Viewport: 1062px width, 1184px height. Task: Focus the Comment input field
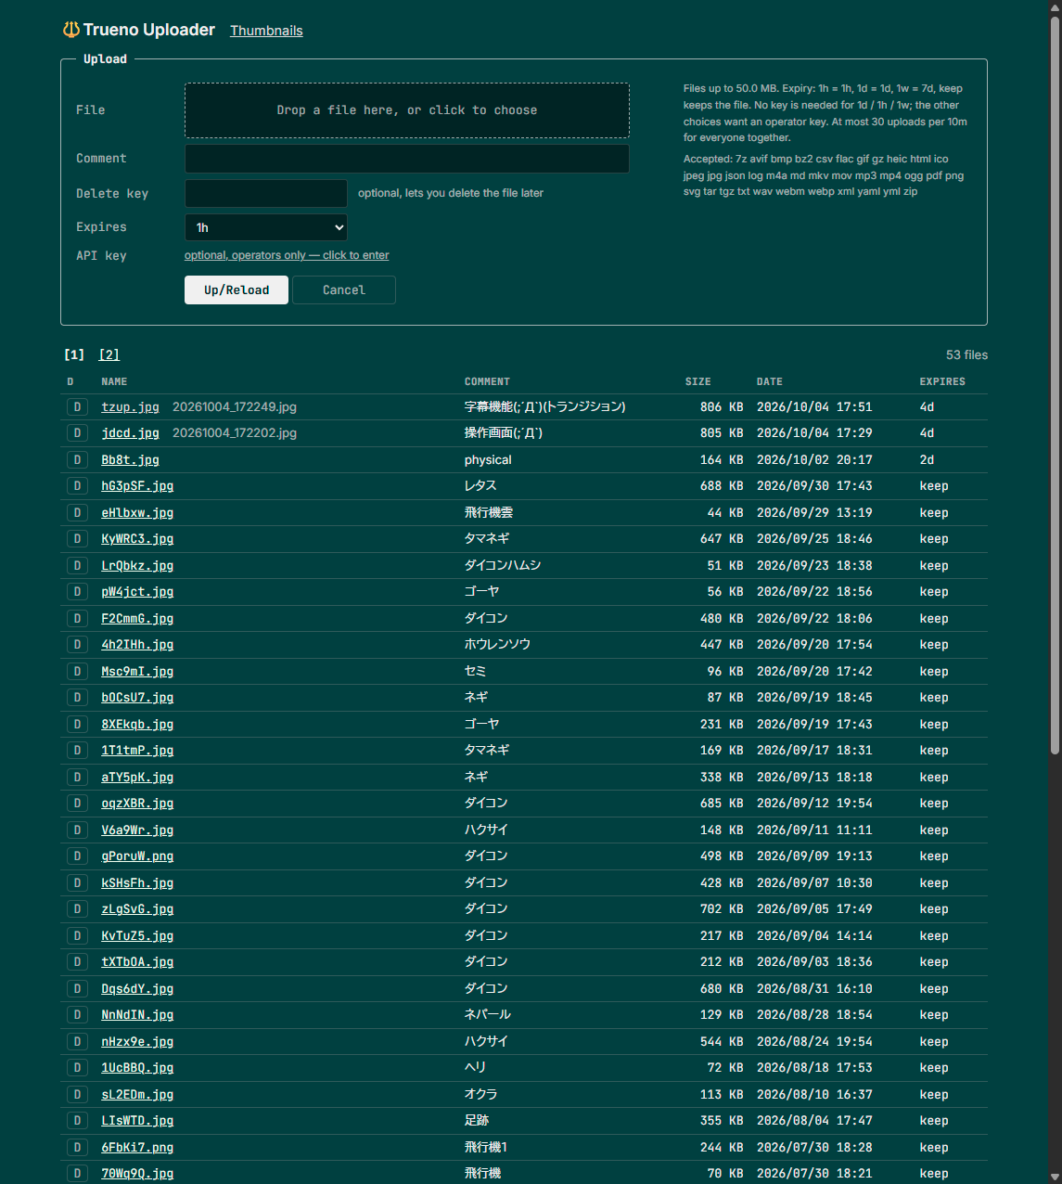pos(407,159)
